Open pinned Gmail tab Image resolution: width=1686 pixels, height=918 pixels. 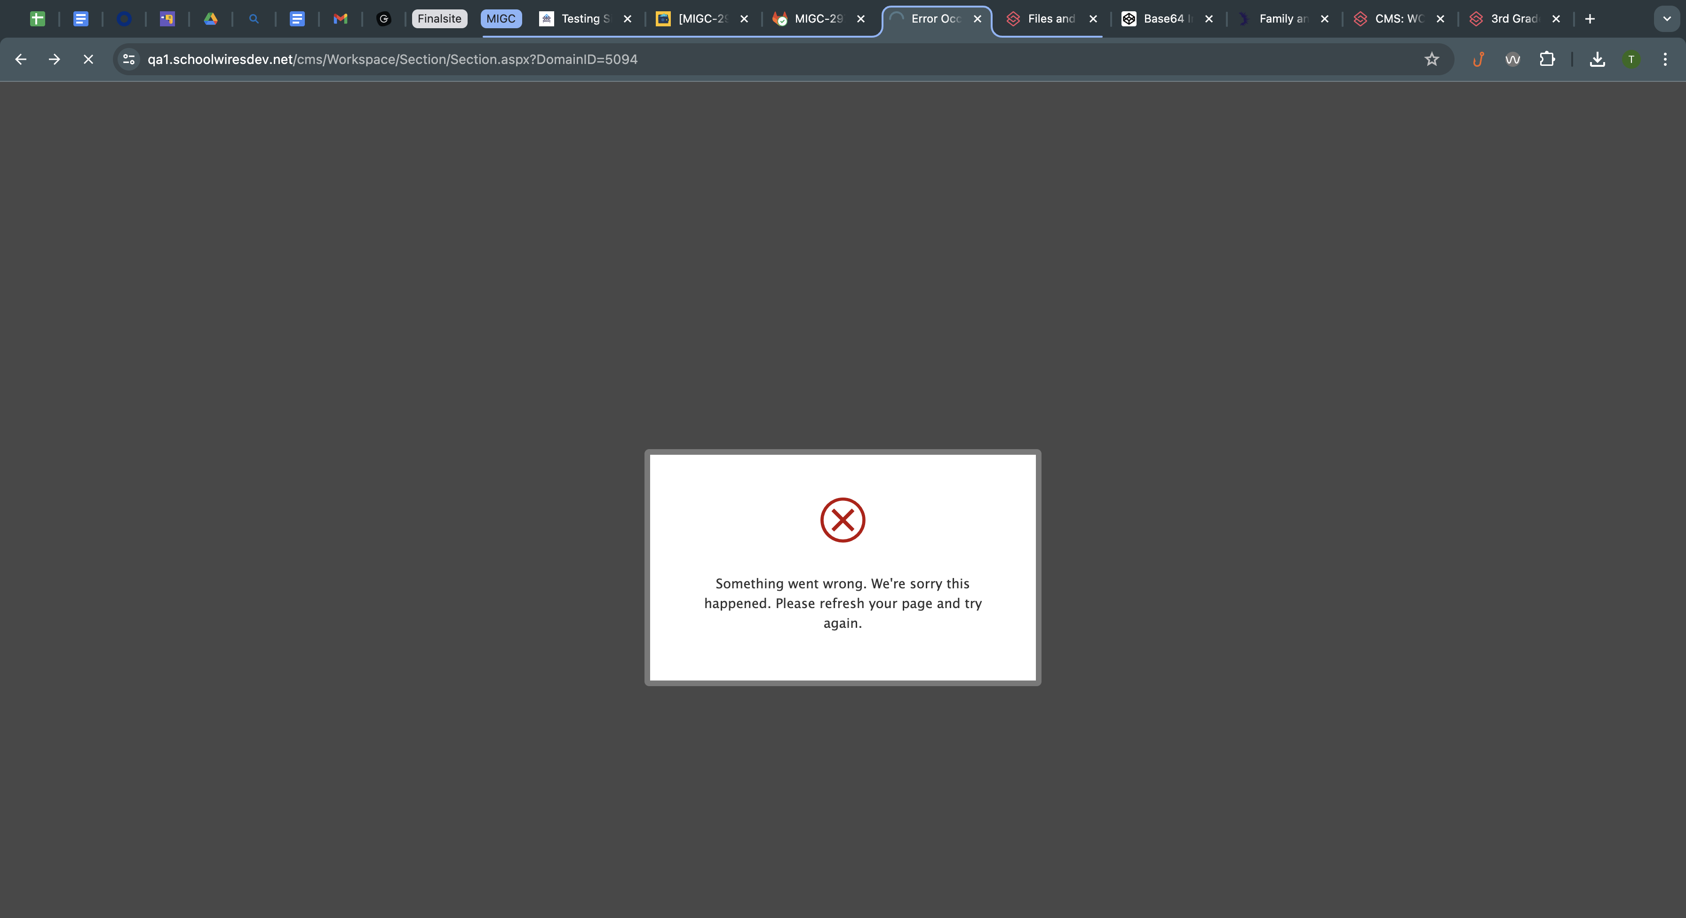[340, 19]
